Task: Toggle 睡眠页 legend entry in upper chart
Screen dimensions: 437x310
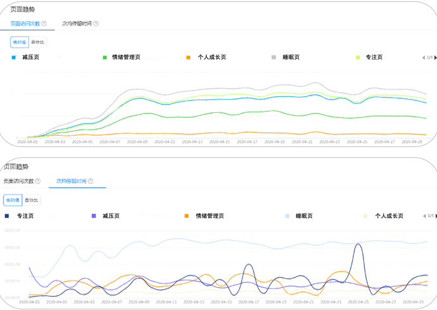Action: [x=291, y=58]
